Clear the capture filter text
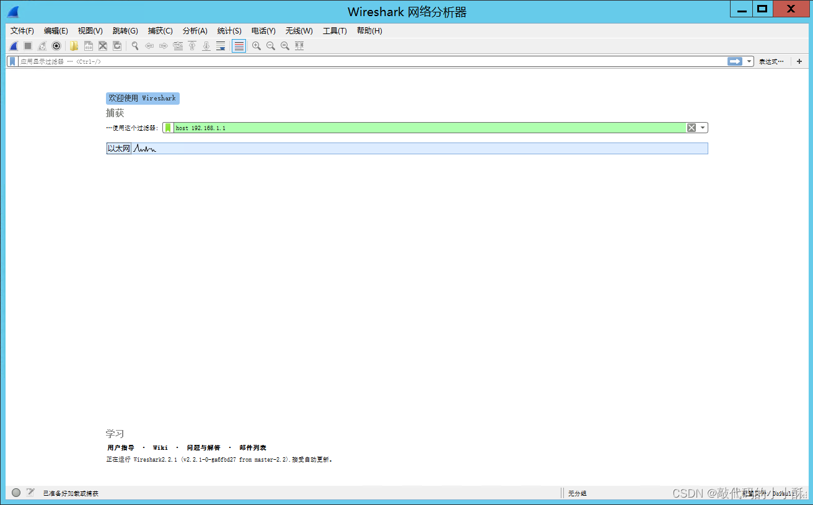This screenshot has width=813, height=505. 692,128
